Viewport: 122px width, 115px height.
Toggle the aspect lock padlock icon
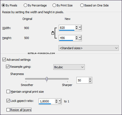pos(53,33)
